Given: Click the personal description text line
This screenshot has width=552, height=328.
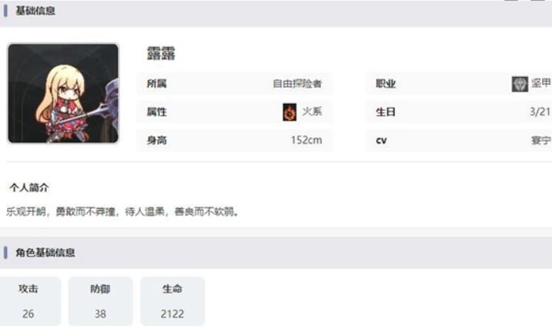Looking at the screenshot, I should 122,212.
